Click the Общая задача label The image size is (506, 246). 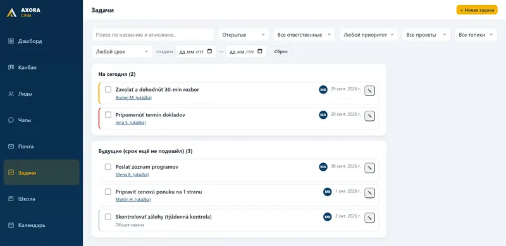pyautogui.click(x=130, y=224)
